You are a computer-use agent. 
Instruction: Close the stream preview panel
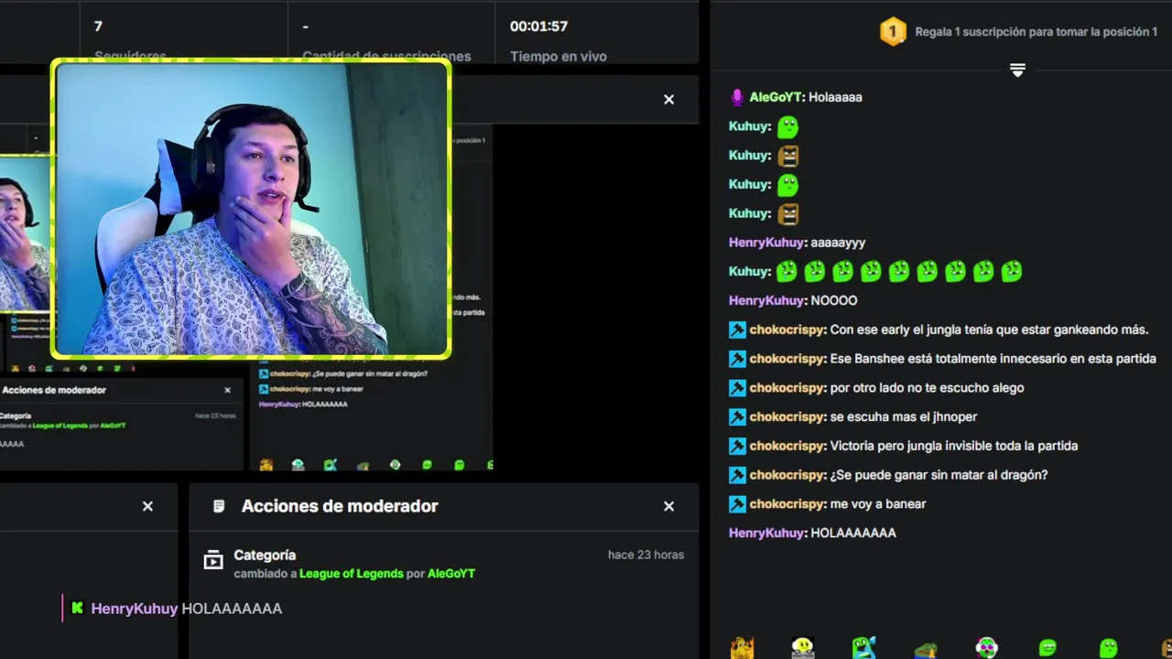coord(668,100)
